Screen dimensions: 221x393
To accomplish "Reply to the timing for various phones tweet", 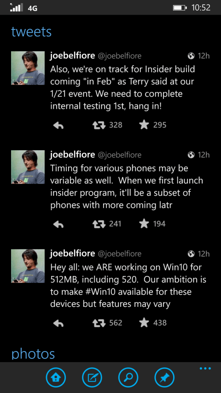I will (x=58, y=224).
